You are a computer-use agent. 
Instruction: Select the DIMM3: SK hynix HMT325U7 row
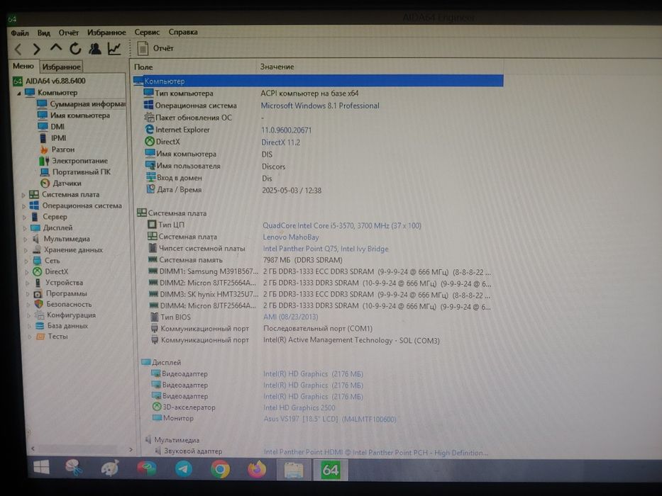coord(319,294)
